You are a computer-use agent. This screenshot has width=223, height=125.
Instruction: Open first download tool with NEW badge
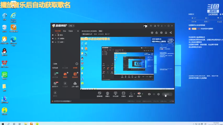[55, 75]
